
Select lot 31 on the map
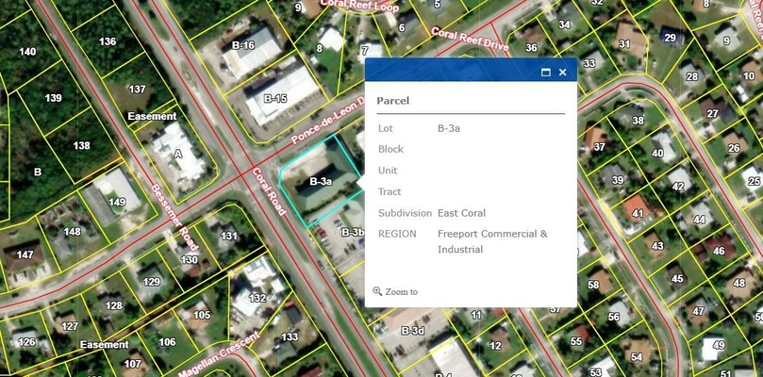(x=623, y=43)
